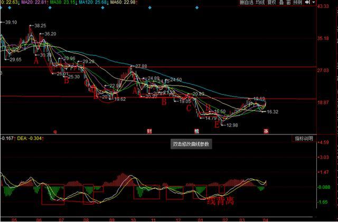Click the 27.88 peak price label
The image size is (338, 222).
coord(141,66)
